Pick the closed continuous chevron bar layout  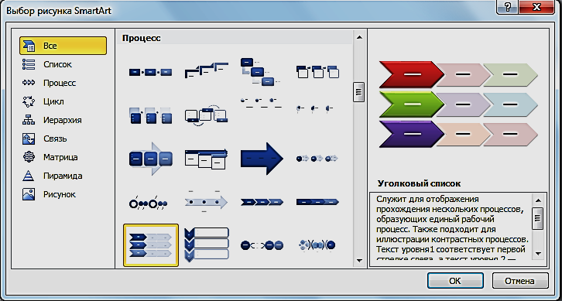click(317, 202)
